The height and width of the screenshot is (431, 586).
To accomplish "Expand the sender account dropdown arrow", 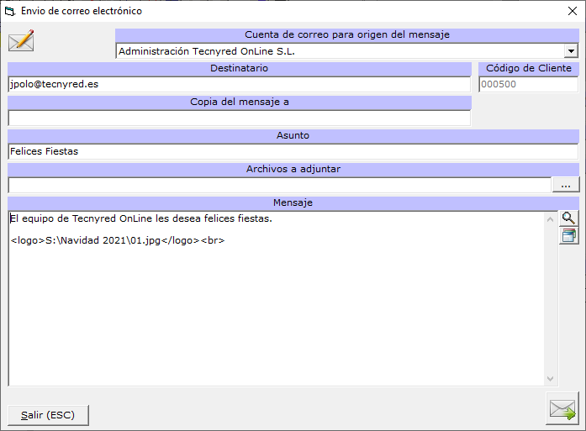I will tap(571, 51).
